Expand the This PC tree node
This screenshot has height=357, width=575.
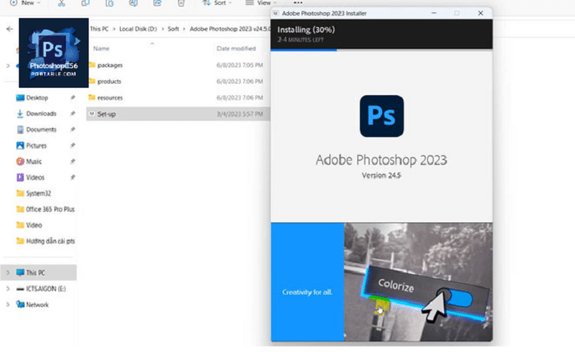[7, 272]
